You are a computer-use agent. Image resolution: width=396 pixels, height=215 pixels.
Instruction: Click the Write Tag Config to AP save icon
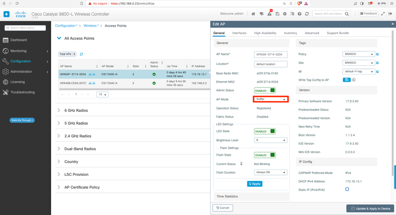point(346,80)
